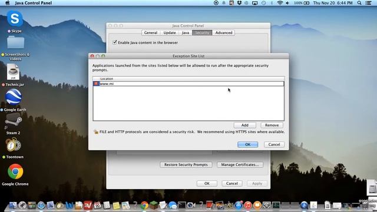
Task: Click the www.mi location input field
Action: click(191, 84)
